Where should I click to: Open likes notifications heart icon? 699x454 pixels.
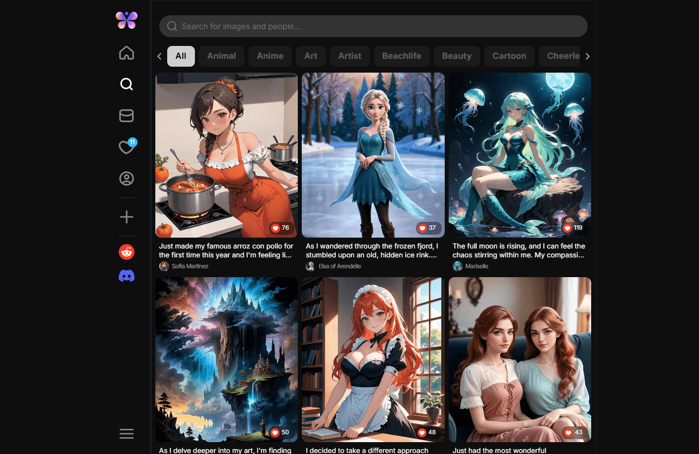tap(127, 147)
